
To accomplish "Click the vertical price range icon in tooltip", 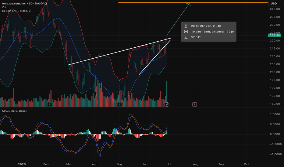I will (x=186, y=26).
